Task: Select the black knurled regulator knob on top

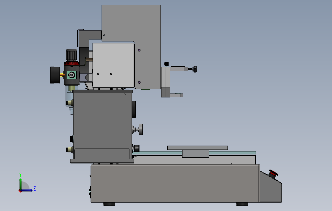Action: tap(72, 55)
